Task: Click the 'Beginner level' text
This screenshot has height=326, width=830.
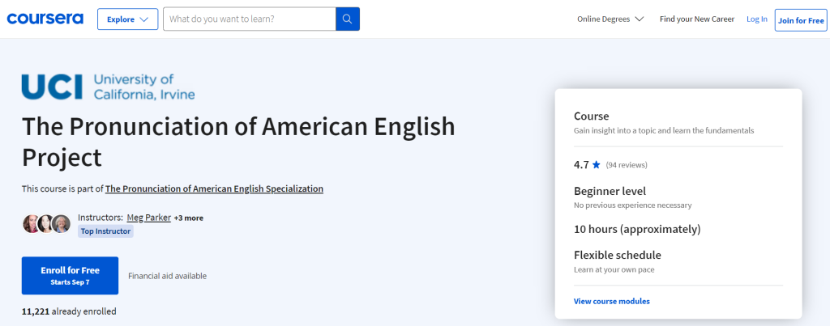Action: click(x=610, y=191)
